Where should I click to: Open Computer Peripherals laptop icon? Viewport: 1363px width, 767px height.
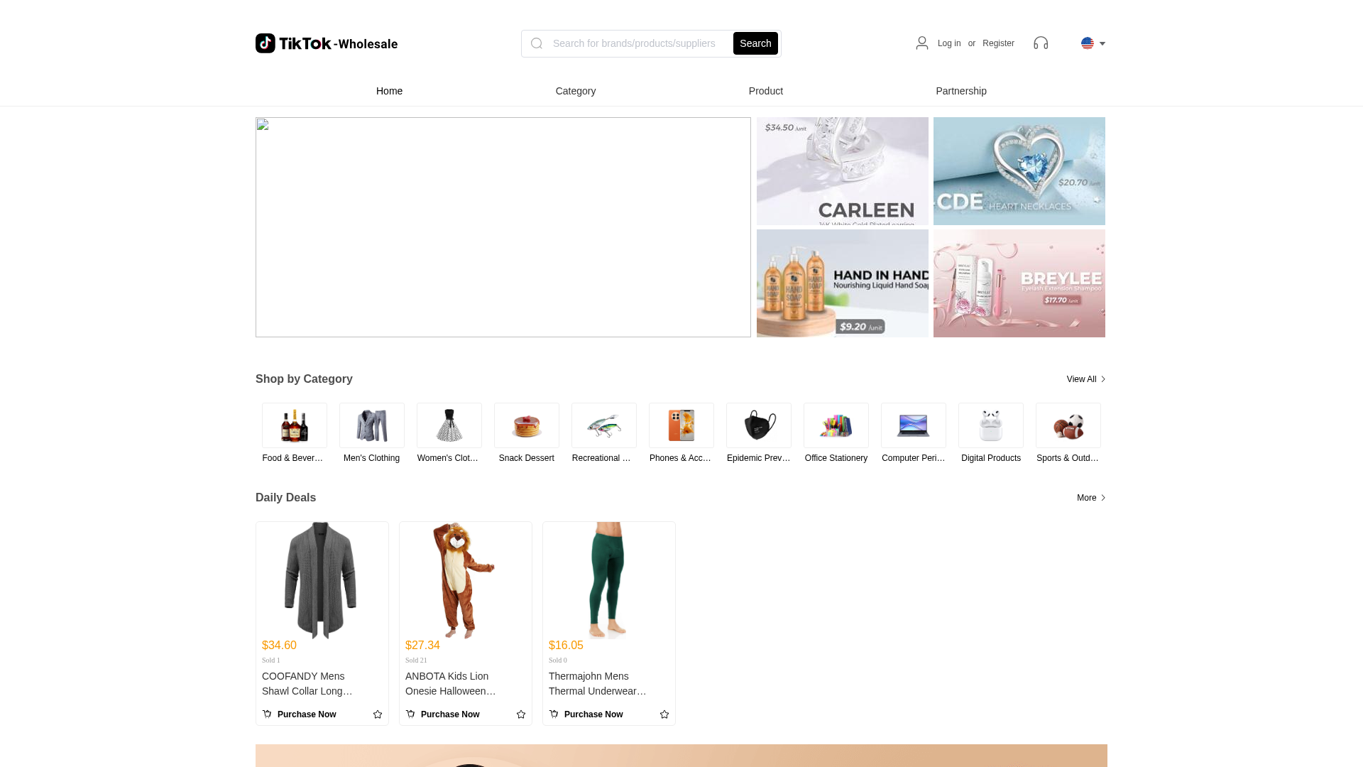pyautogui.click(x=914, y=425)
